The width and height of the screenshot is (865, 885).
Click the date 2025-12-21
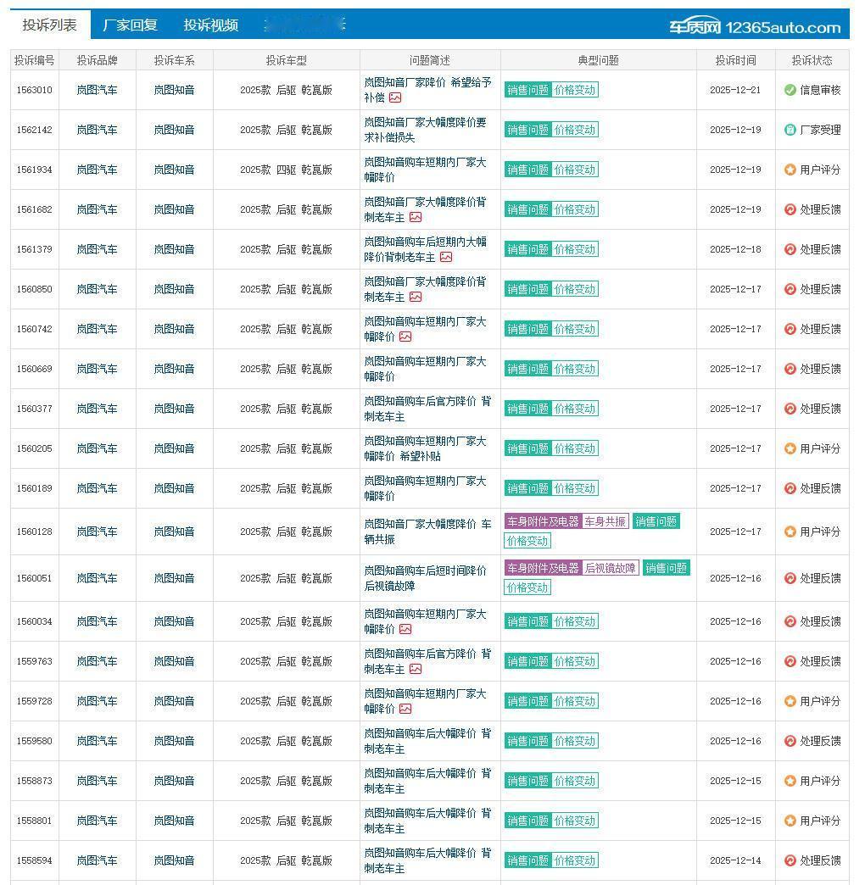point(735,90)
